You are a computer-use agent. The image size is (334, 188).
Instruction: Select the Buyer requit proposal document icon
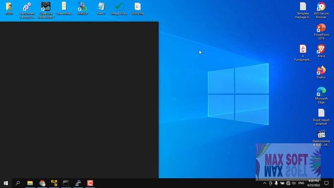(x=321, y=117)
